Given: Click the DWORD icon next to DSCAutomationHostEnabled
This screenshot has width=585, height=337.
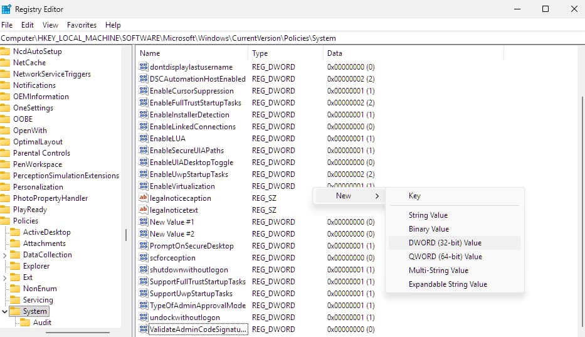Looking at the screenshot, I should click(x=144, y=79).
